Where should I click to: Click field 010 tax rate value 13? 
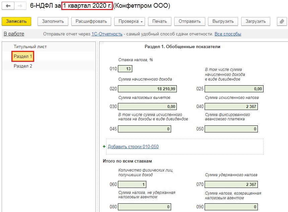click(x=125, y=69)
